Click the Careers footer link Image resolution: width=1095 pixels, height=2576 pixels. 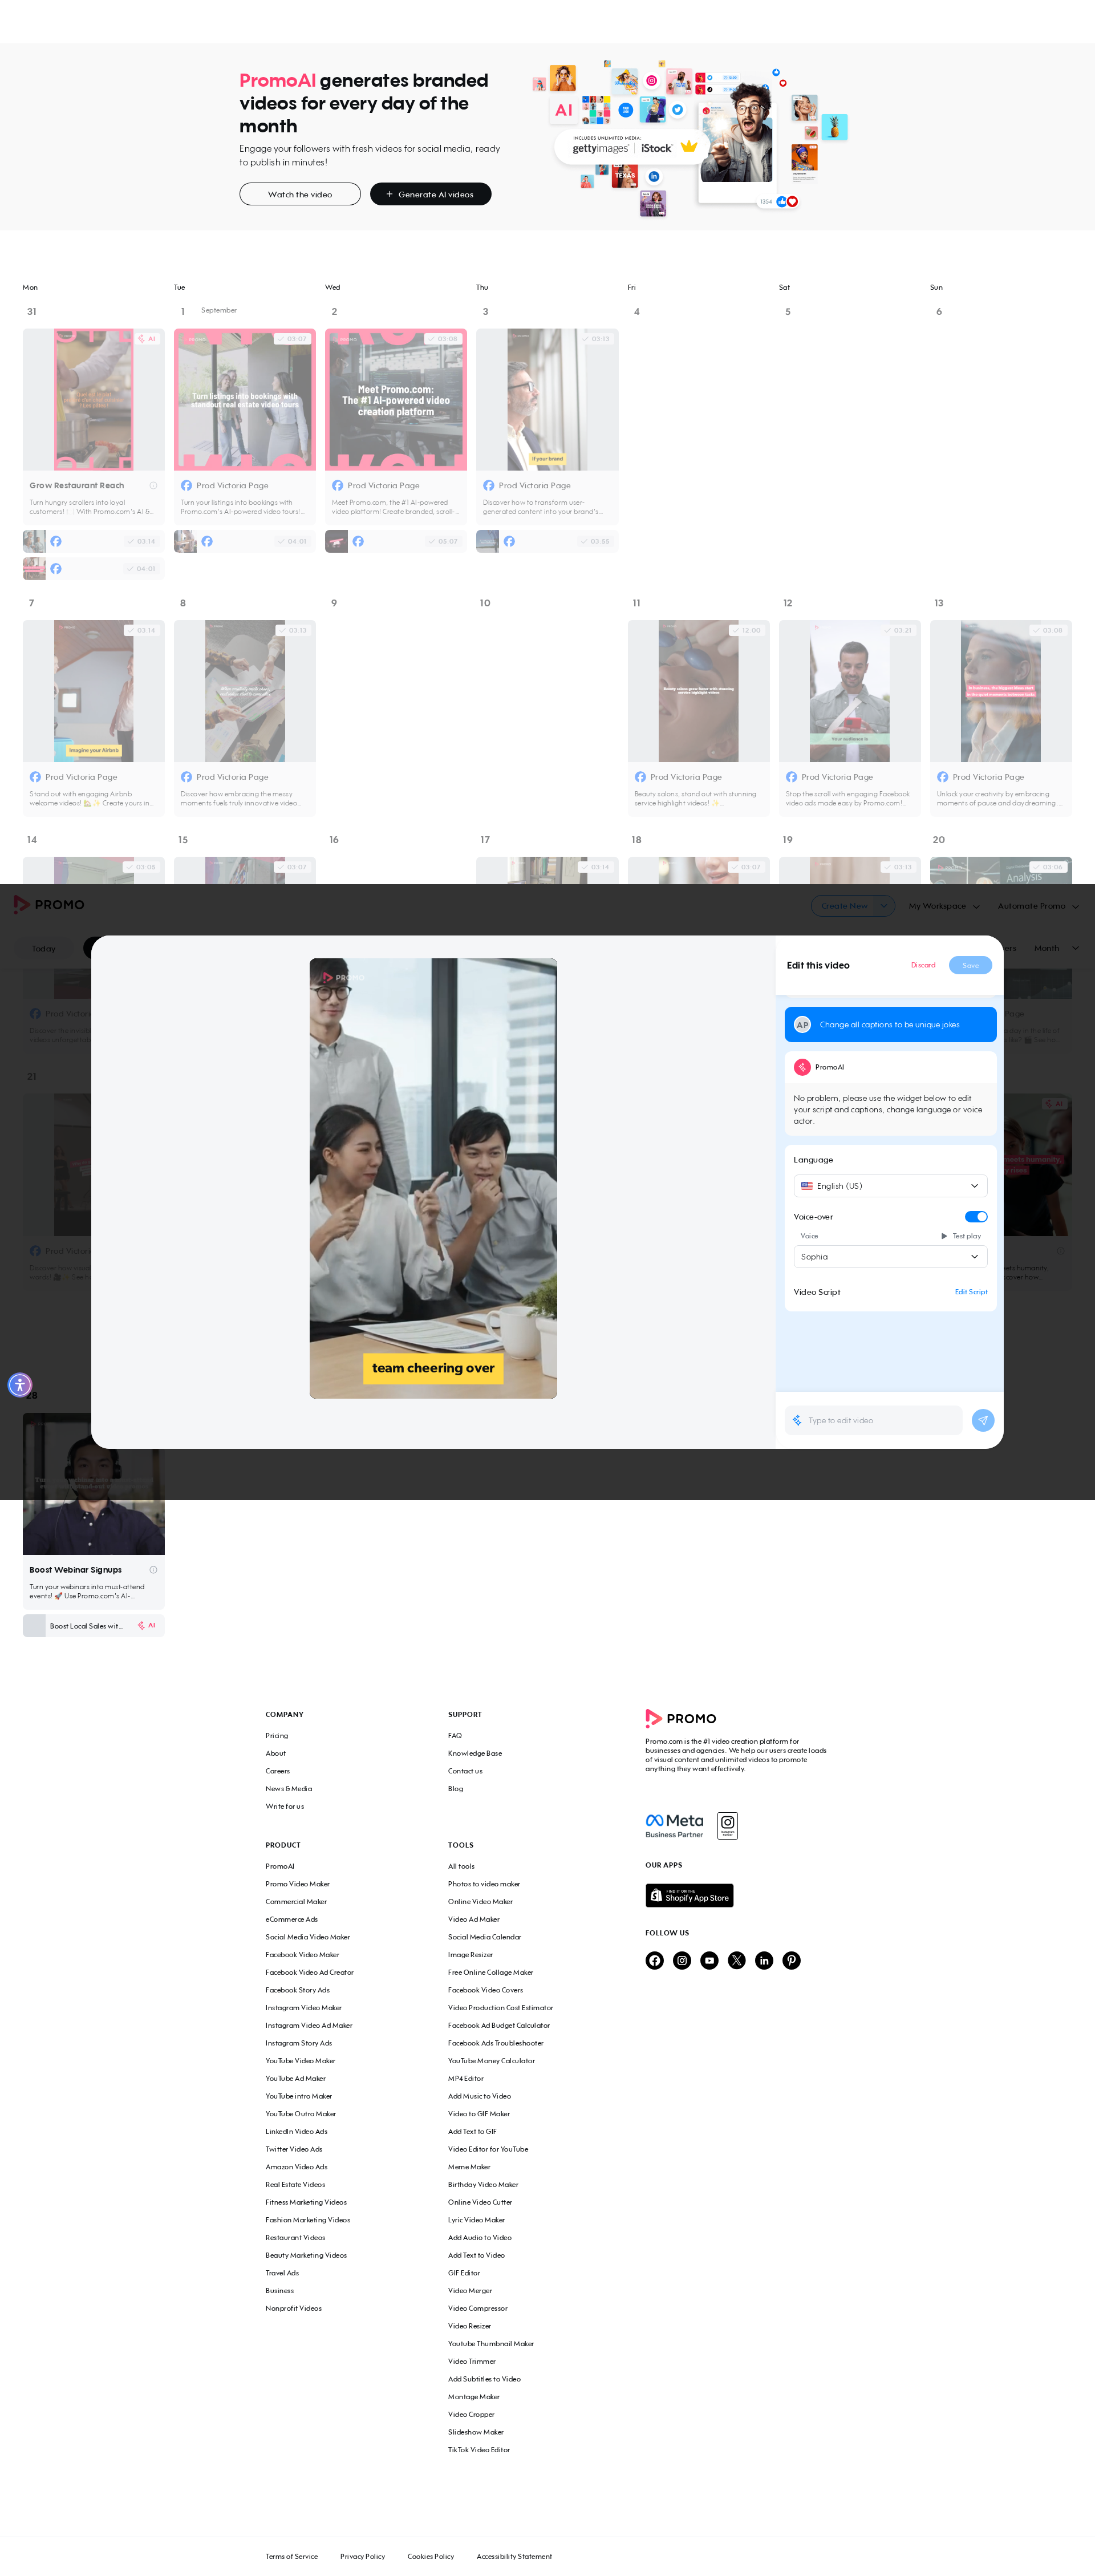pos(278,1771)
